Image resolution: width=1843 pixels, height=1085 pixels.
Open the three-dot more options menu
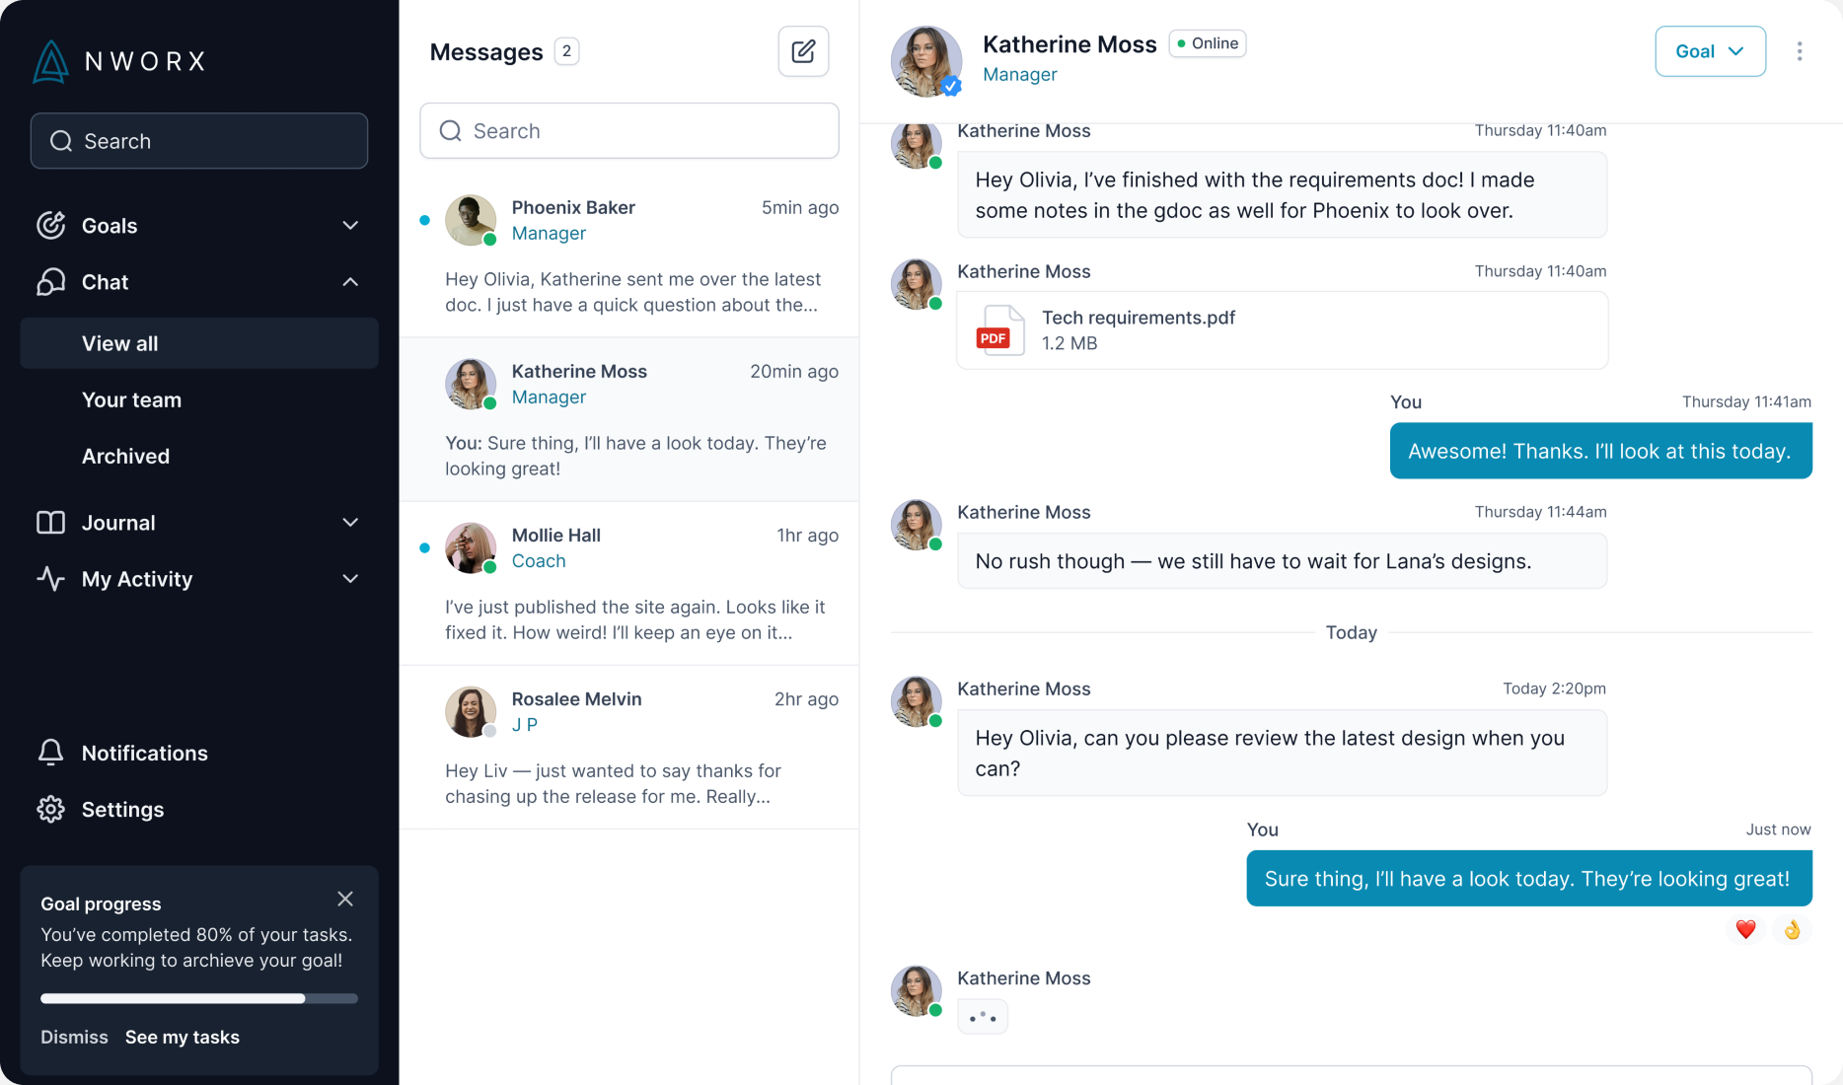1800,51
